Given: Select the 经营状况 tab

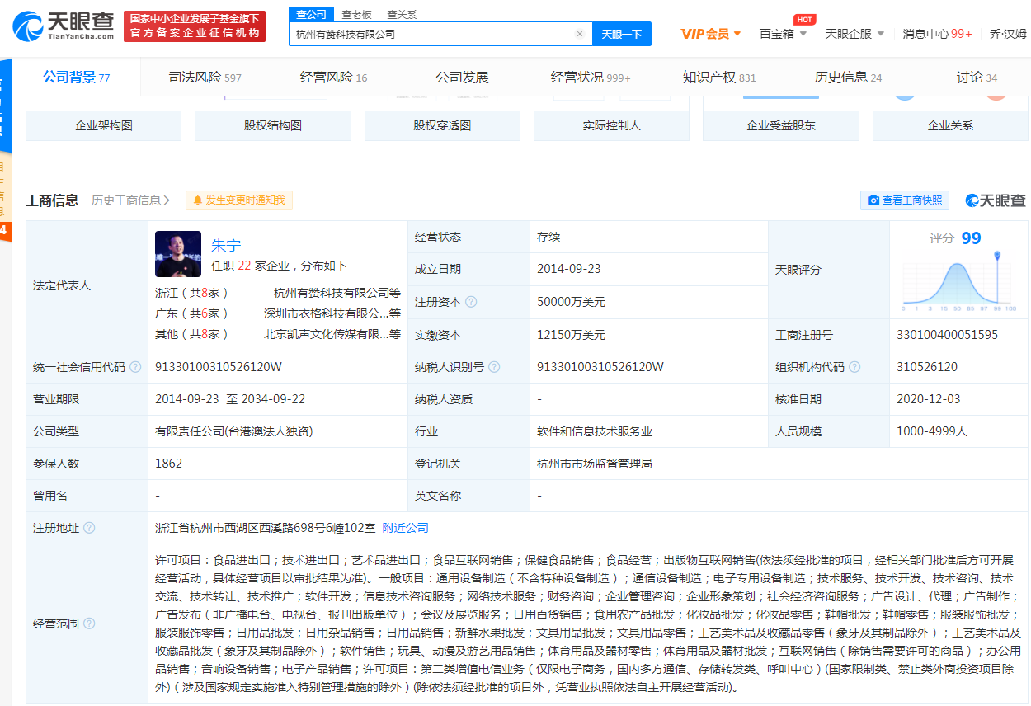Looking at the screenshot, I should 591,78.
